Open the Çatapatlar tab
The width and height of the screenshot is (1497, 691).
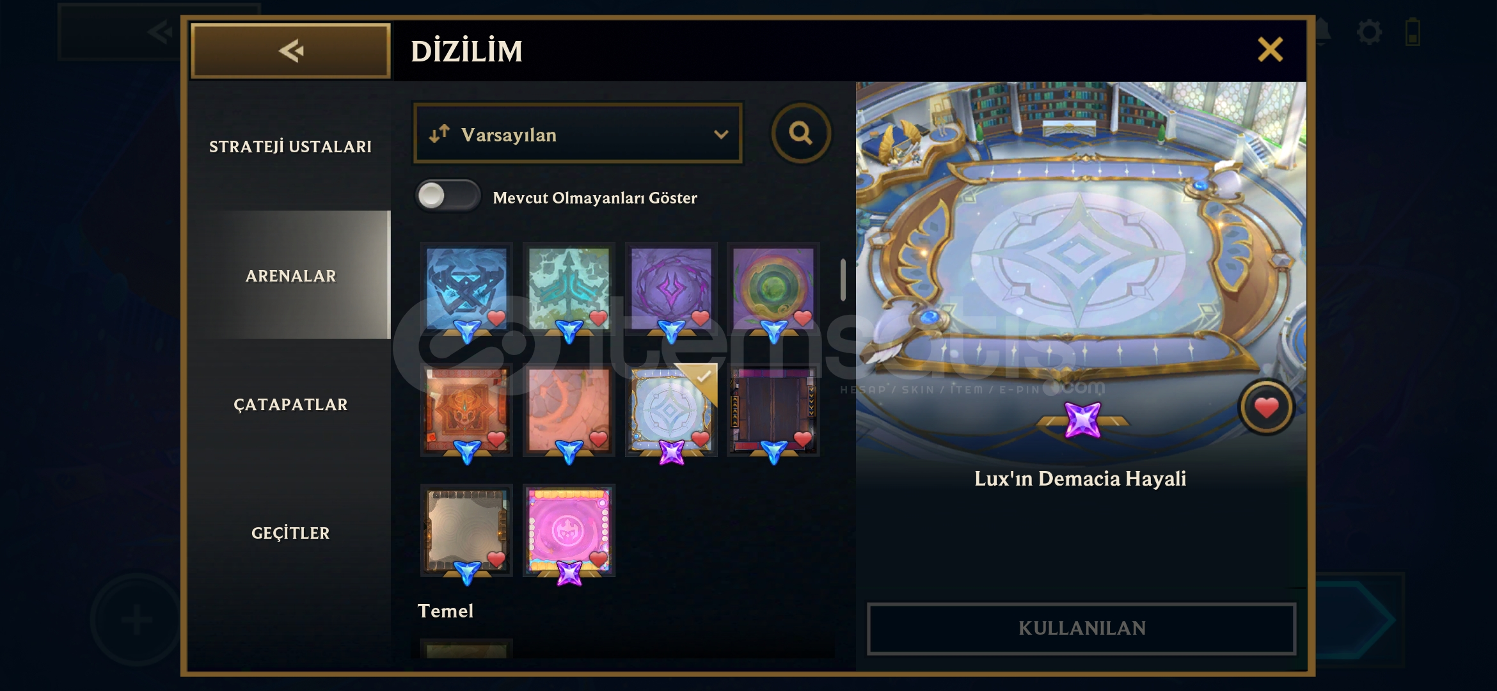pos(290,404)
